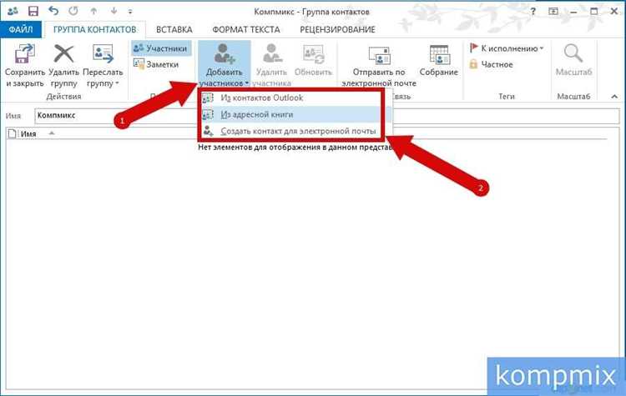
Task: Click Обновить (Update Now) button
Action: [313, 61]
